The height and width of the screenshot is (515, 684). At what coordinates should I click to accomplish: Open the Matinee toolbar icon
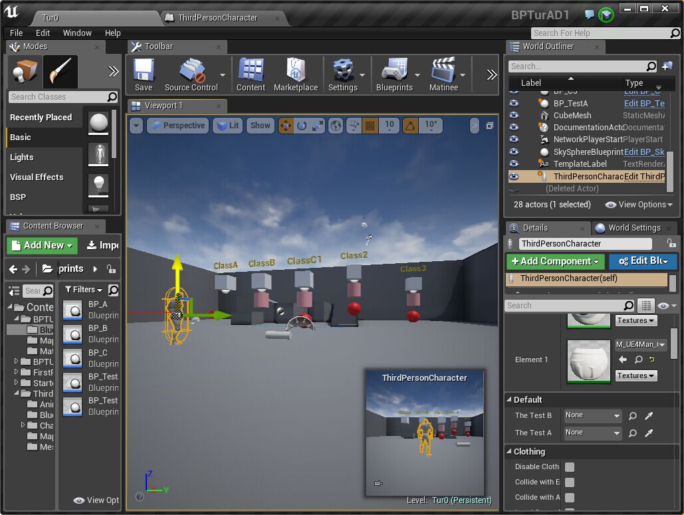(443, 74)
